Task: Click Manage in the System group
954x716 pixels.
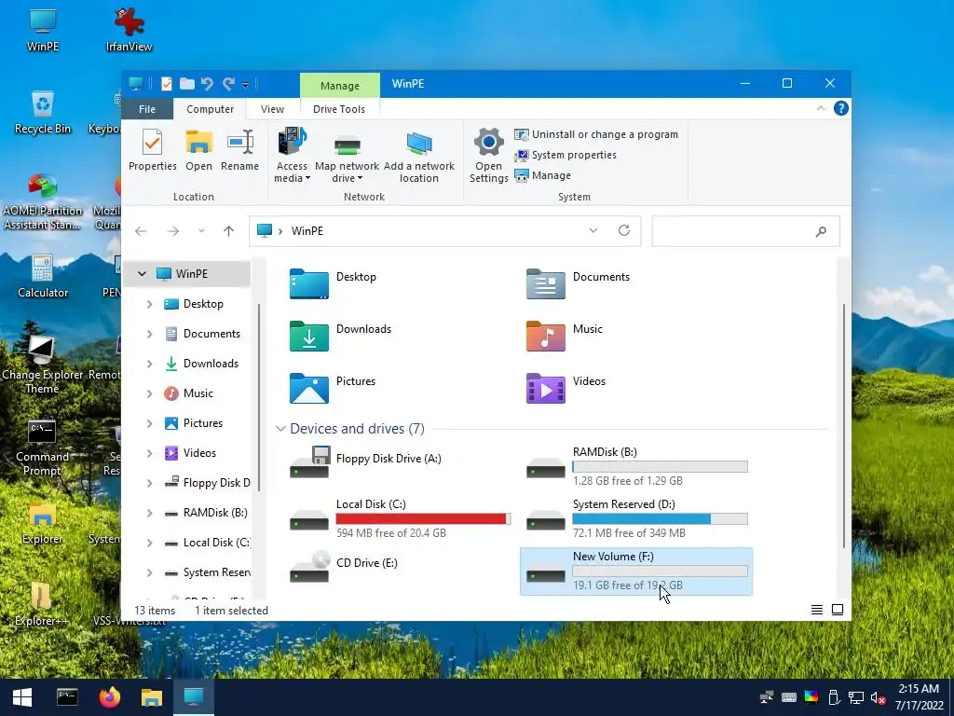Action: point(543,175)
